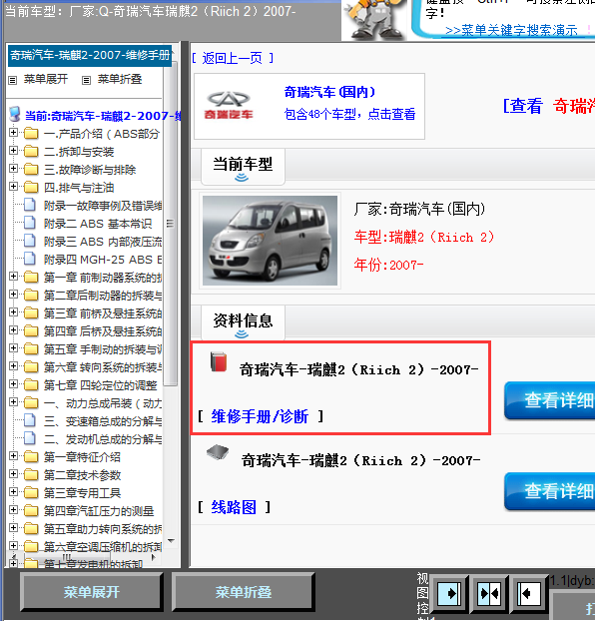
Task: Click view control left-arrow panel icon
Action: pyautogui.click(x=529, y=593)
